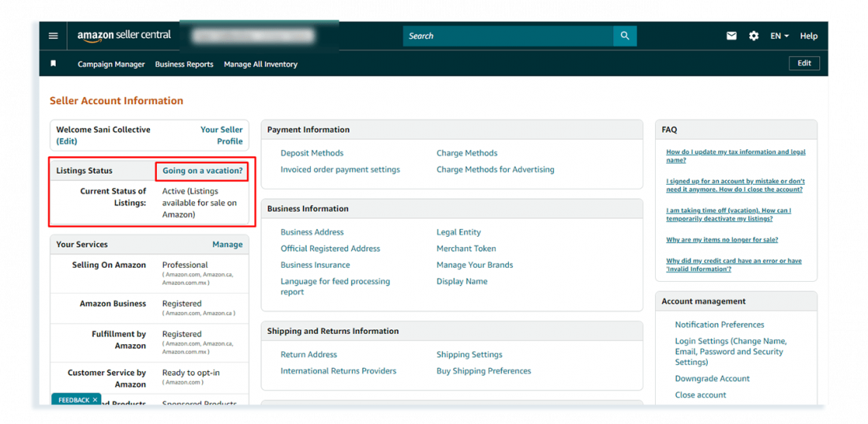
Task: Open Business Address
Action: 312,232
